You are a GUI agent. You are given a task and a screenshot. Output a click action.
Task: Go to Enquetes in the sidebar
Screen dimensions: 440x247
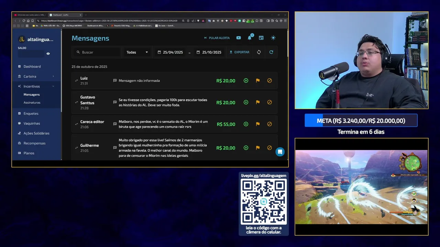36,114
